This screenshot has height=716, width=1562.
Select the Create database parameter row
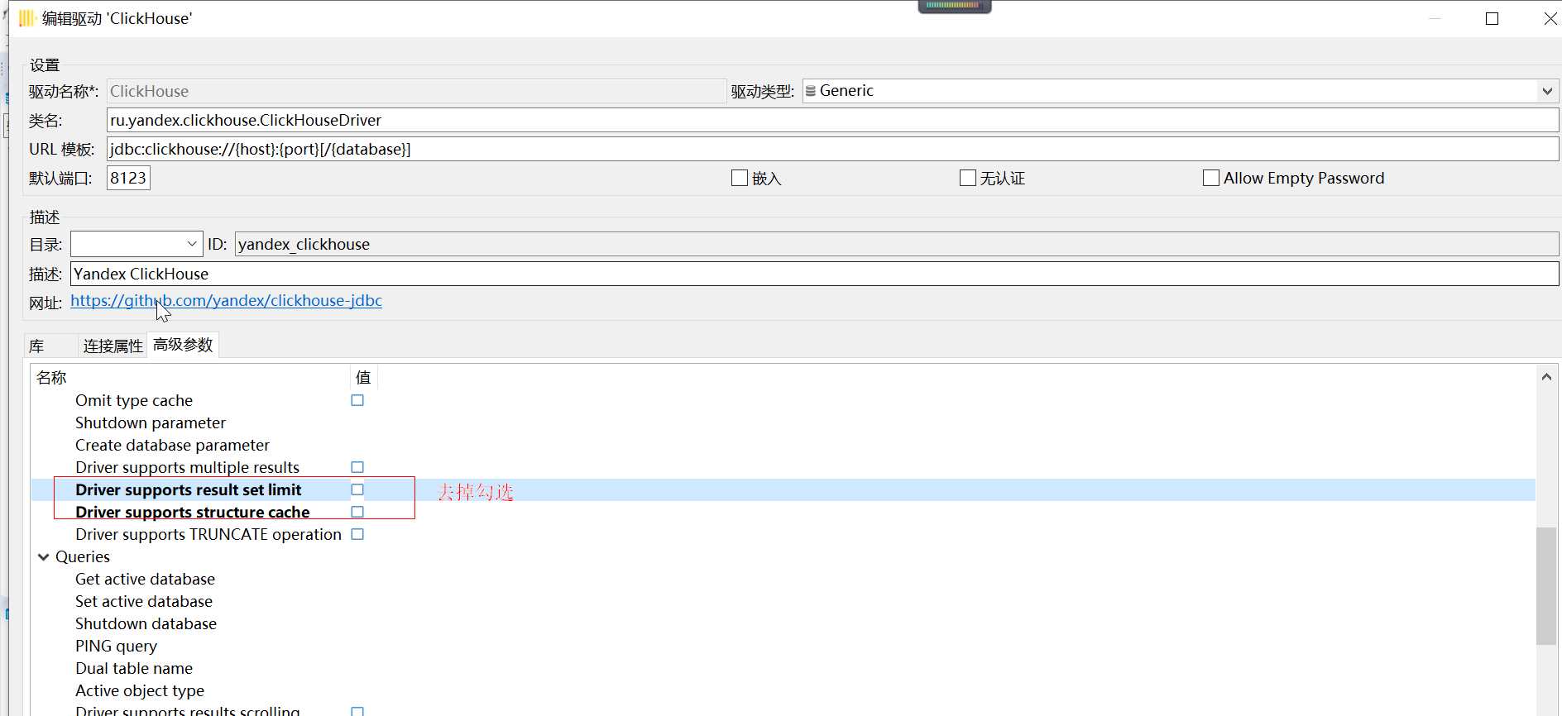click(172, 445)
